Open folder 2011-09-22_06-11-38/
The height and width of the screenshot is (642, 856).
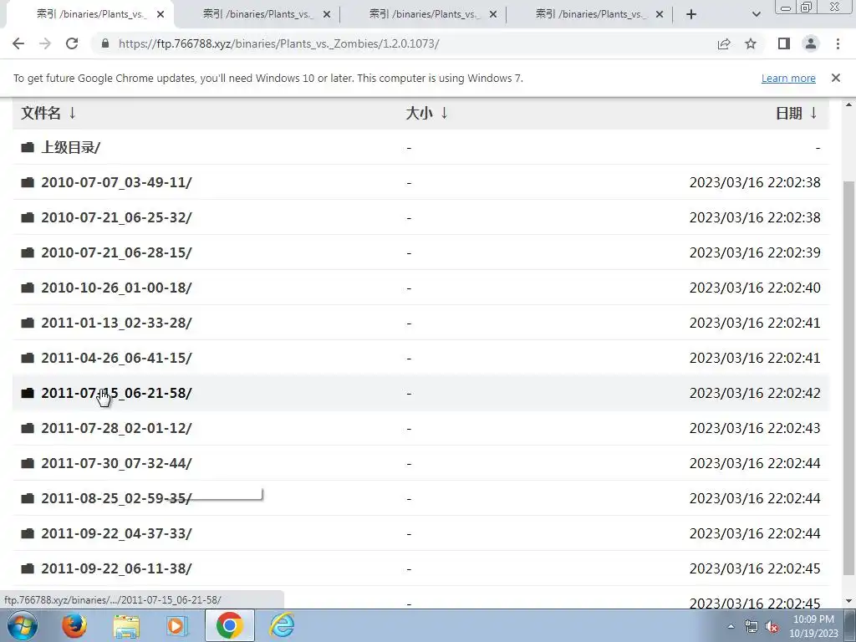(x=116, y=568)
